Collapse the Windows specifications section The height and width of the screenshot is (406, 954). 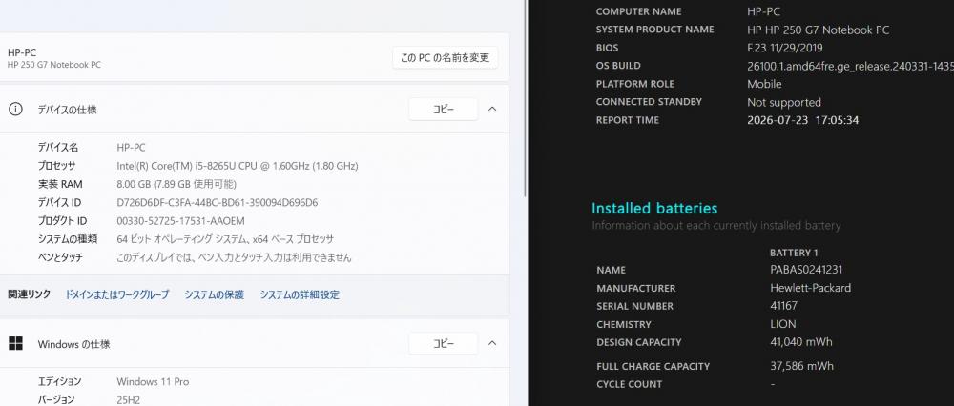coord(493,344)
